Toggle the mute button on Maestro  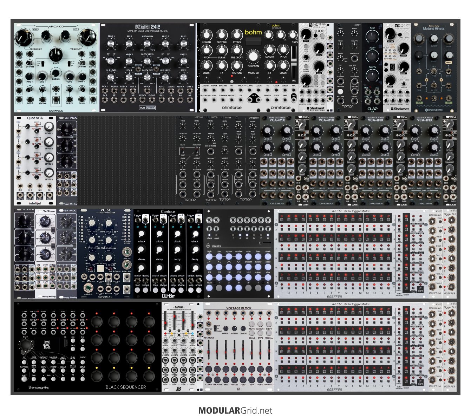pos(209,288)
